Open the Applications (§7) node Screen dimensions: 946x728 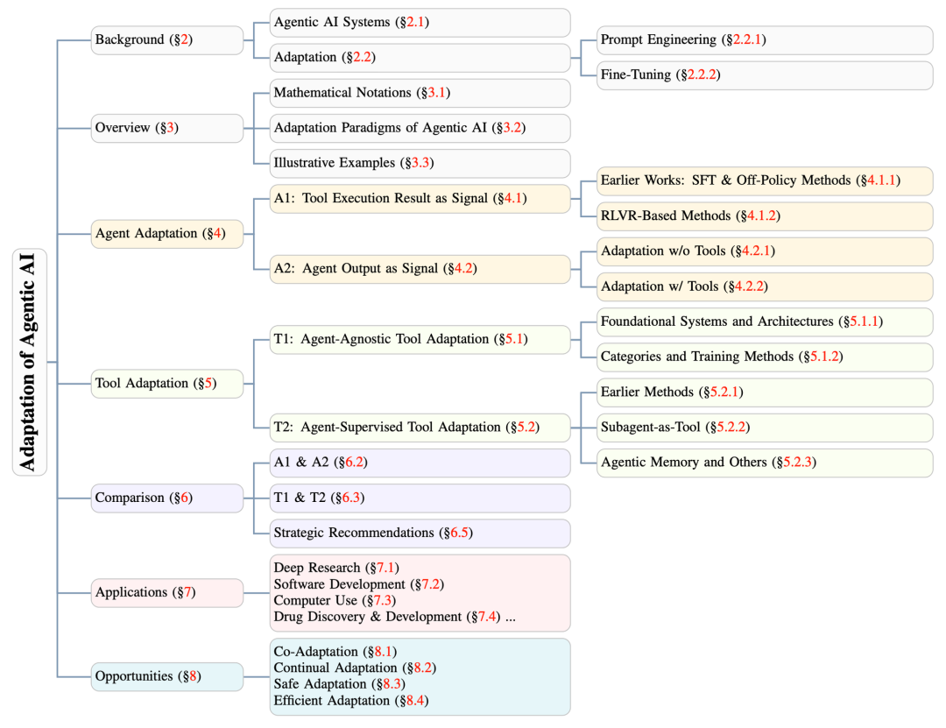(167, 593)
